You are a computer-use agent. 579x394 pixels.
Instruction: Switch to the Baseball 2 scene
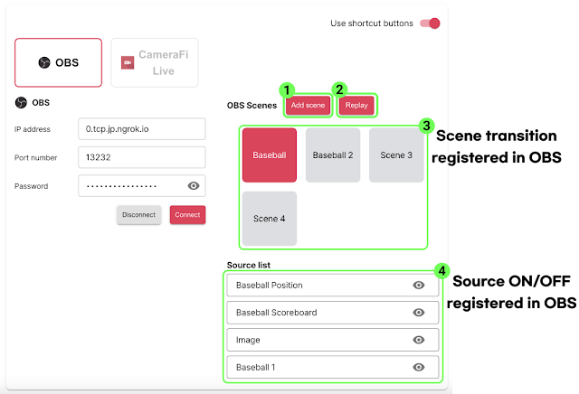pos(333,155)
